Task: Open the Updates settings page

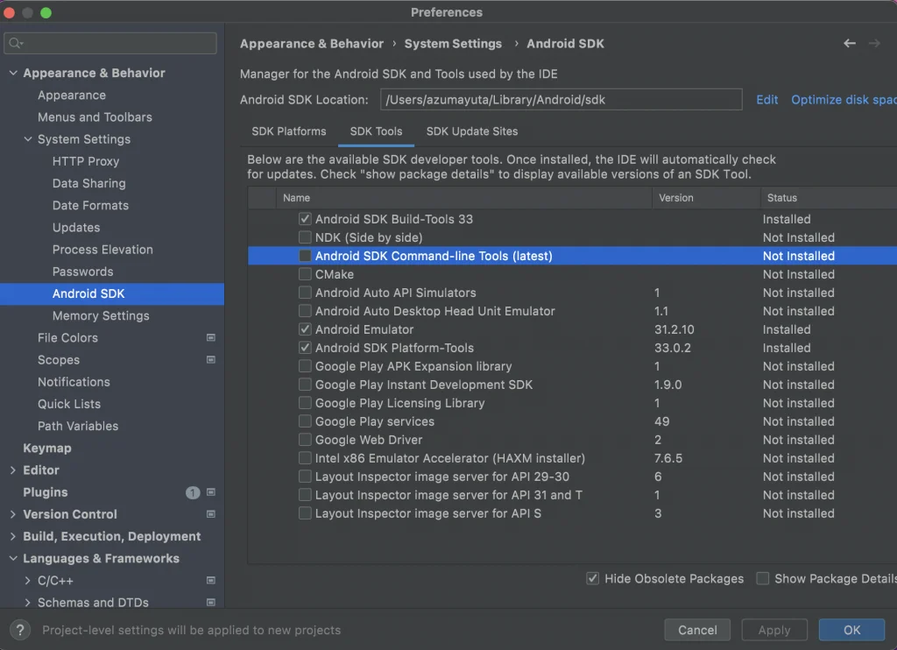Action: [x=76, y=227]
